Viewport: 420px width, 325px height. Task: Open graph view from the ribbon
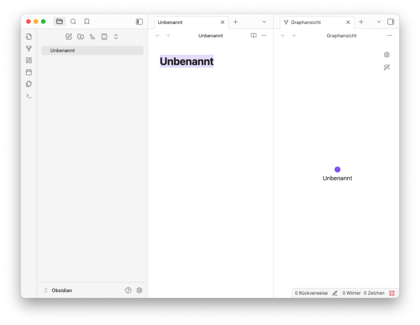click(x=29, y=49)
